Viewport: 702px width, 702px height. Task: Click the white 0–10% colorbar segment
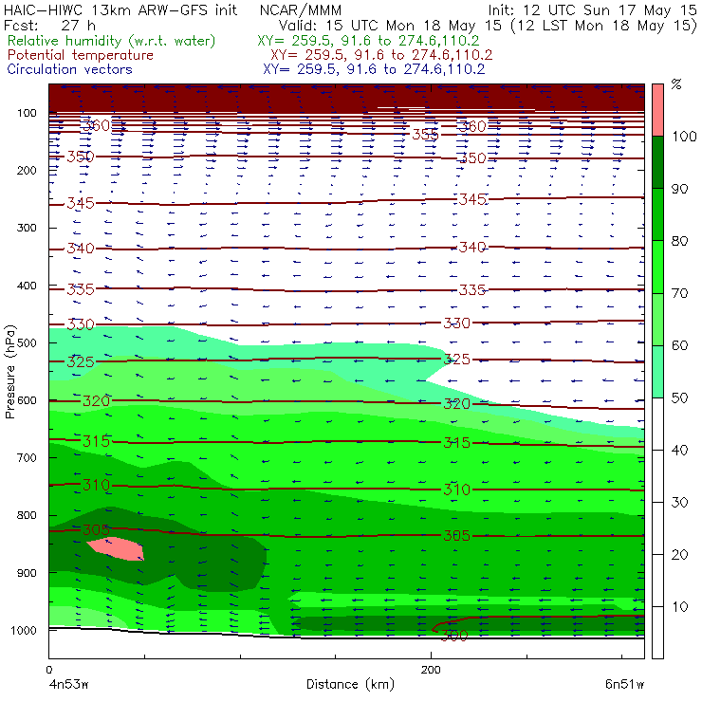pyautogui.click(x=657, y=633)
